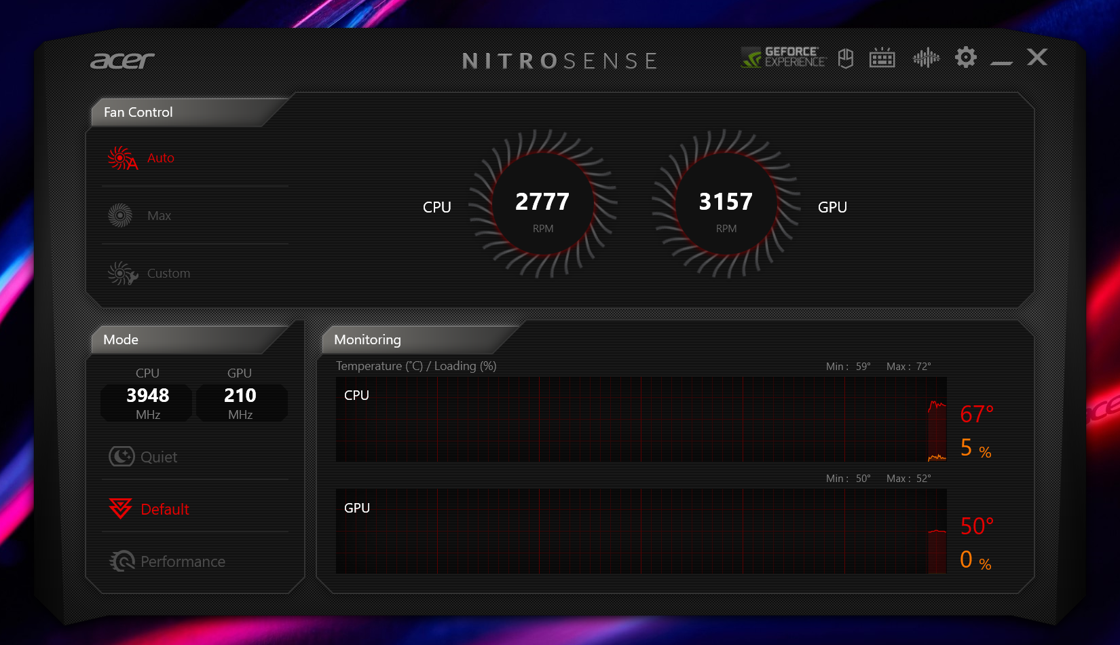Switch fan control to Max
1120x645 pixels.
159,216
